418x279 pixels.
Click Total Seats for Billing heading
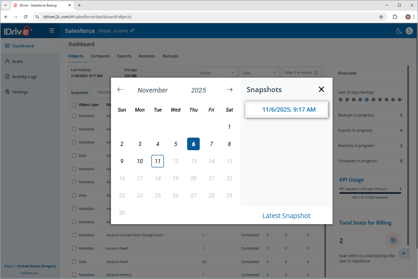coord(365,223)
